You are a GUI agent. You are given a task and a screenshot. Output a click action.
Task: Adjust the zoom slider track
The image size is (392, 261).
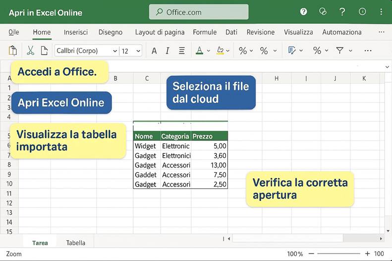pos(339,254)
